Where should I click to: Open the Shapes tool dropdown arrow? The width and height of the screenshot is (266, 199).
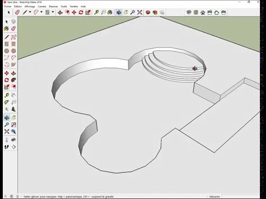point(53,12)
